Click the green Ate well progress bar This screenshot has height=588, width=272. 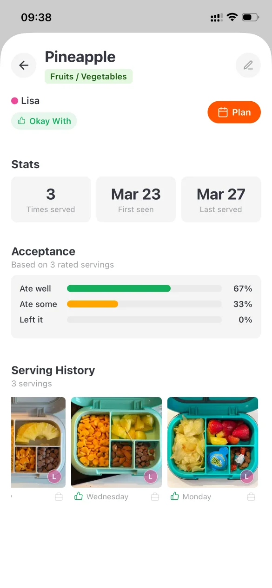(x=119, y=288)
